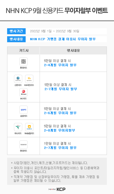Click the Lotte Card logo icon
Image resolution: width=114 pixels, height=194 pixels.
point(23,61)
